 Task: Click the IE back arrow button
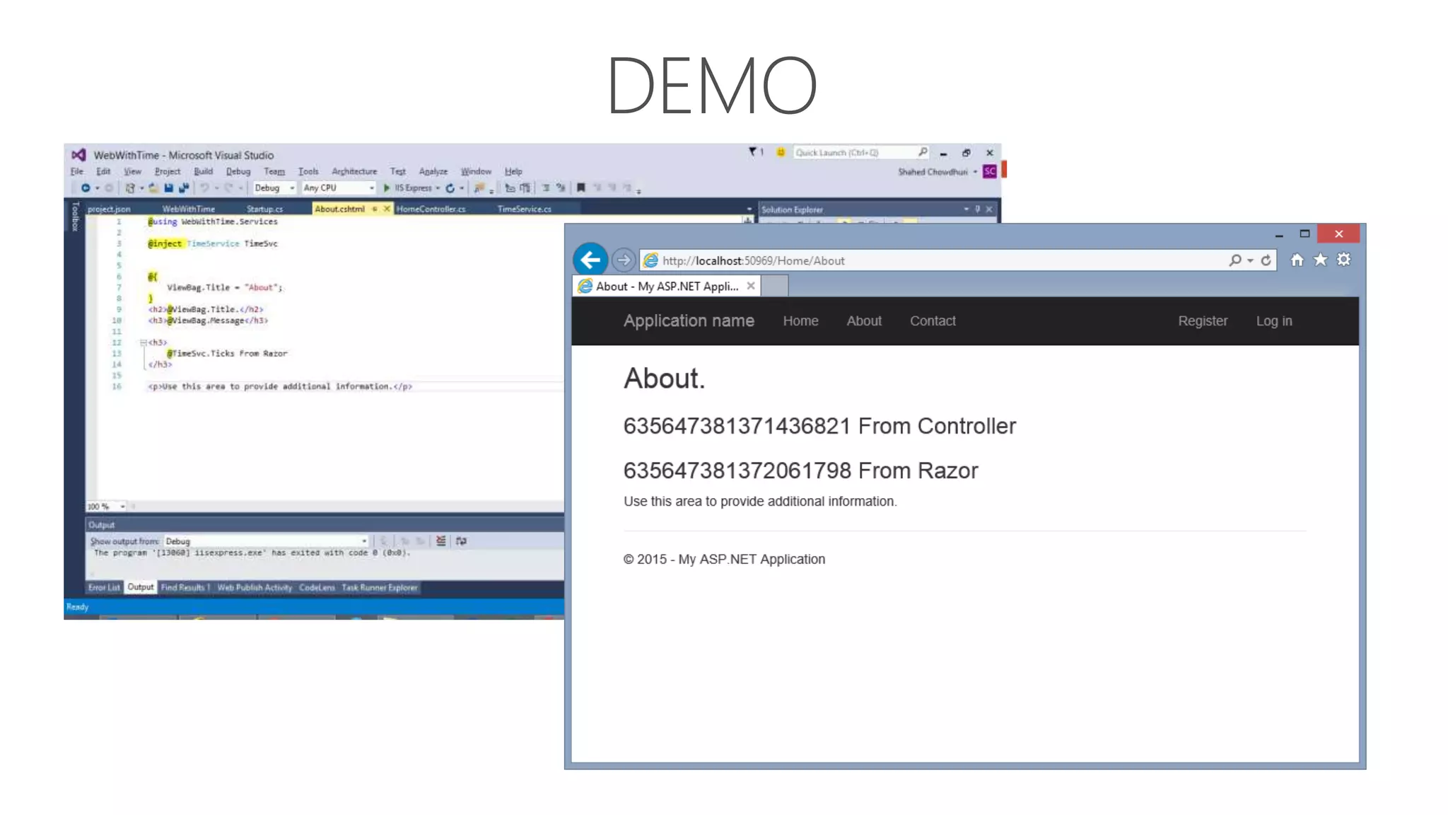[x=590, y=260]
